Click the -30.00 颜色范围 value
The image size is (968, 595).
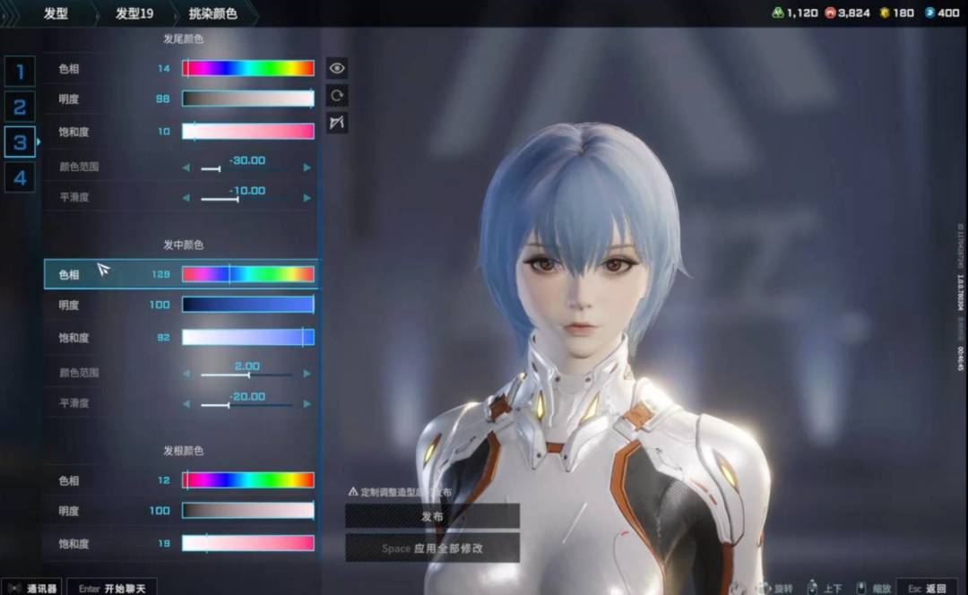(x=247, y=160)
